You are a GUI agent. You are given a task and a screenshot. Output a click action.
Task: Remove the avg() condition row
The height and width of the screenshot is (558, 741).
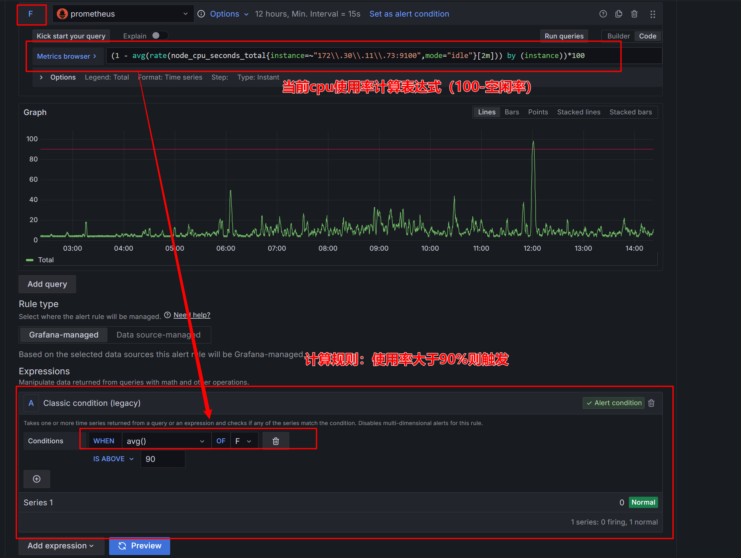coord(275,441)
